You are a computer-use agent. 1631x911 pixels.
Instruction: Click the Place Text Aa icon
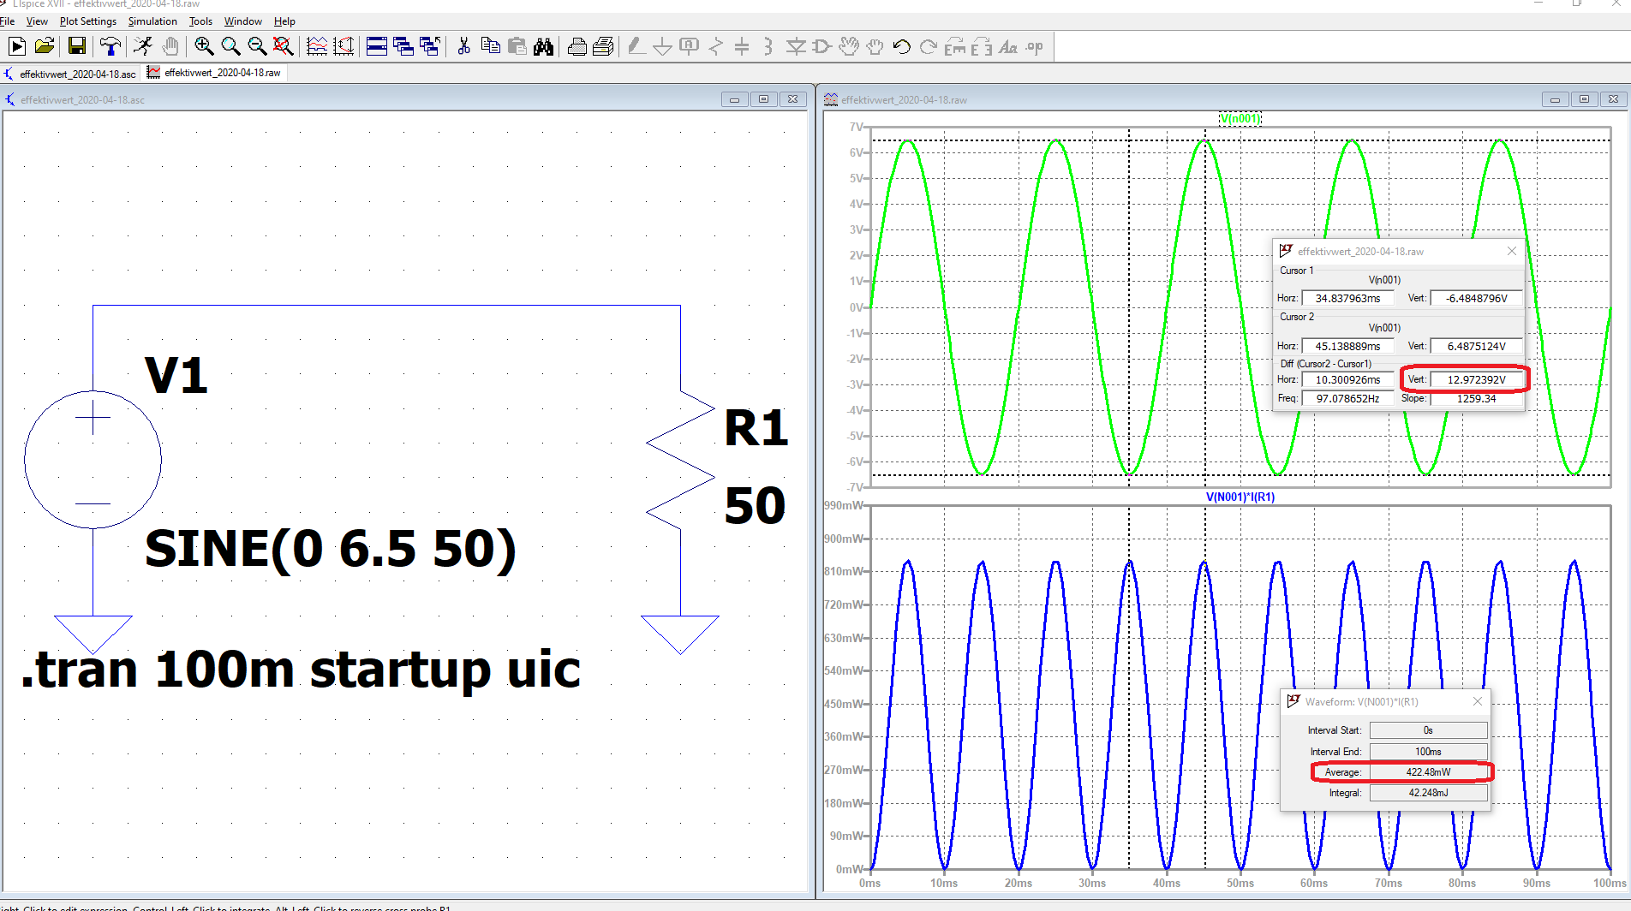[1008, 46]
